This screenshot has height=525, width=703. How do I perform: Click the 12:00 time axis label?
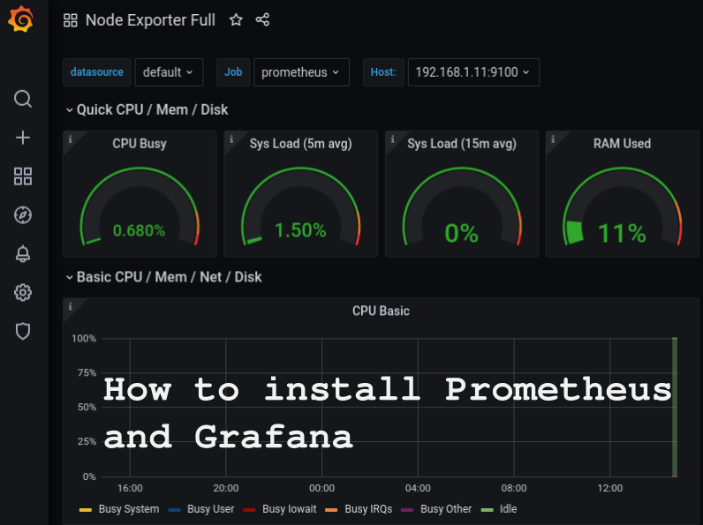pyautogui.click(x=609, y=488)
